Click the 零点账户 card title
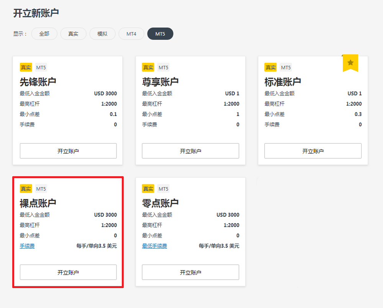383x308 pixels. pos(160,203)
